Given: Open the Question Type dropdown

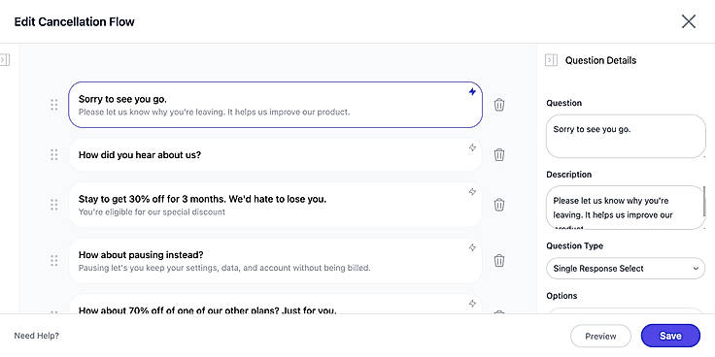Looking at the screenshot, I should (x=626, y=269).
